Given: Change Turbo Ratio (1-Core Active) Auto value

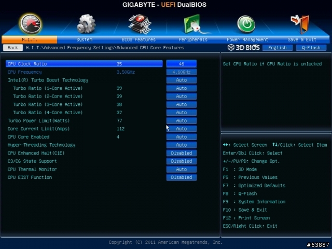Looking at the screenshot, I should (182, 88).
